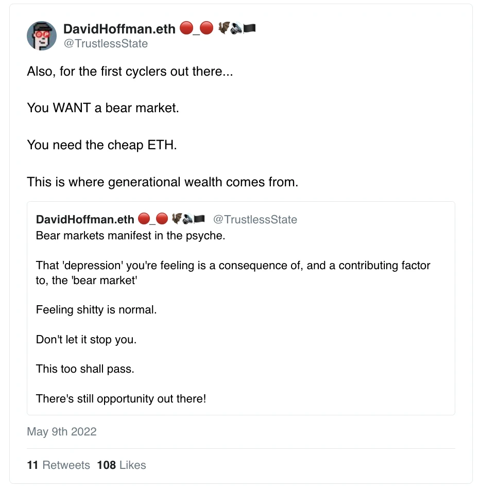Click the 'You WANT a bear market.' text

pyautogui.click(x=103, y=108)
